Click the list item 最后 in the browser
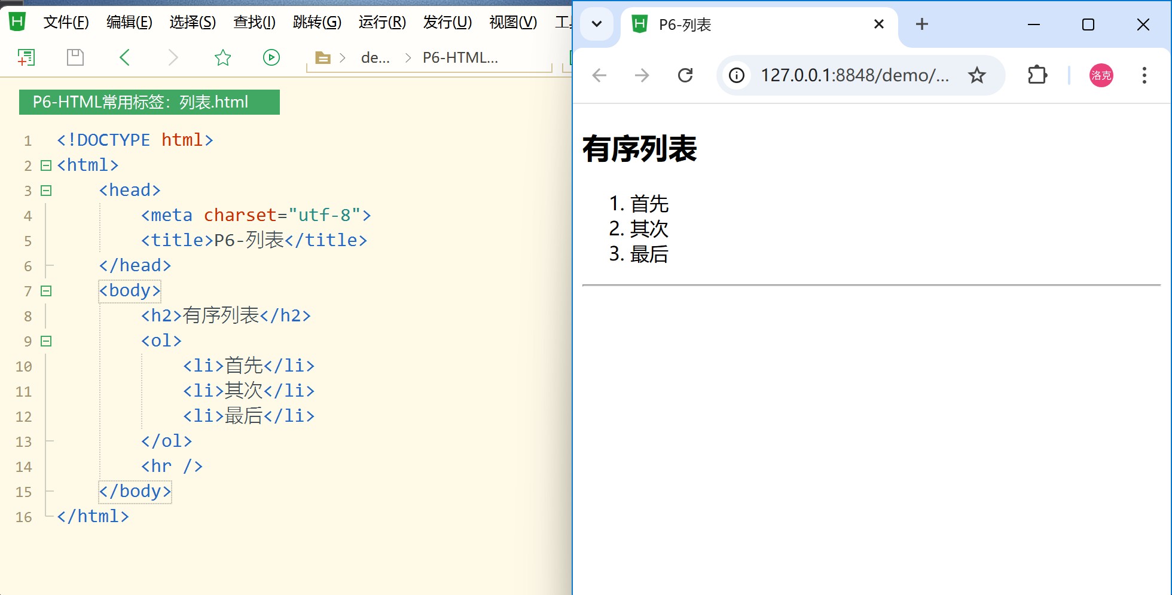 pyautogui.click(x=649, y=254)
